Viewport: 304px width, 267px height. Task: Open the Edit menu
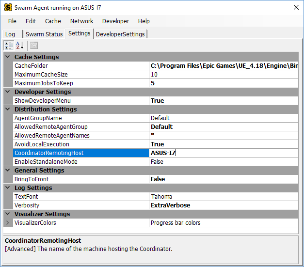click(x=31, y=21)
